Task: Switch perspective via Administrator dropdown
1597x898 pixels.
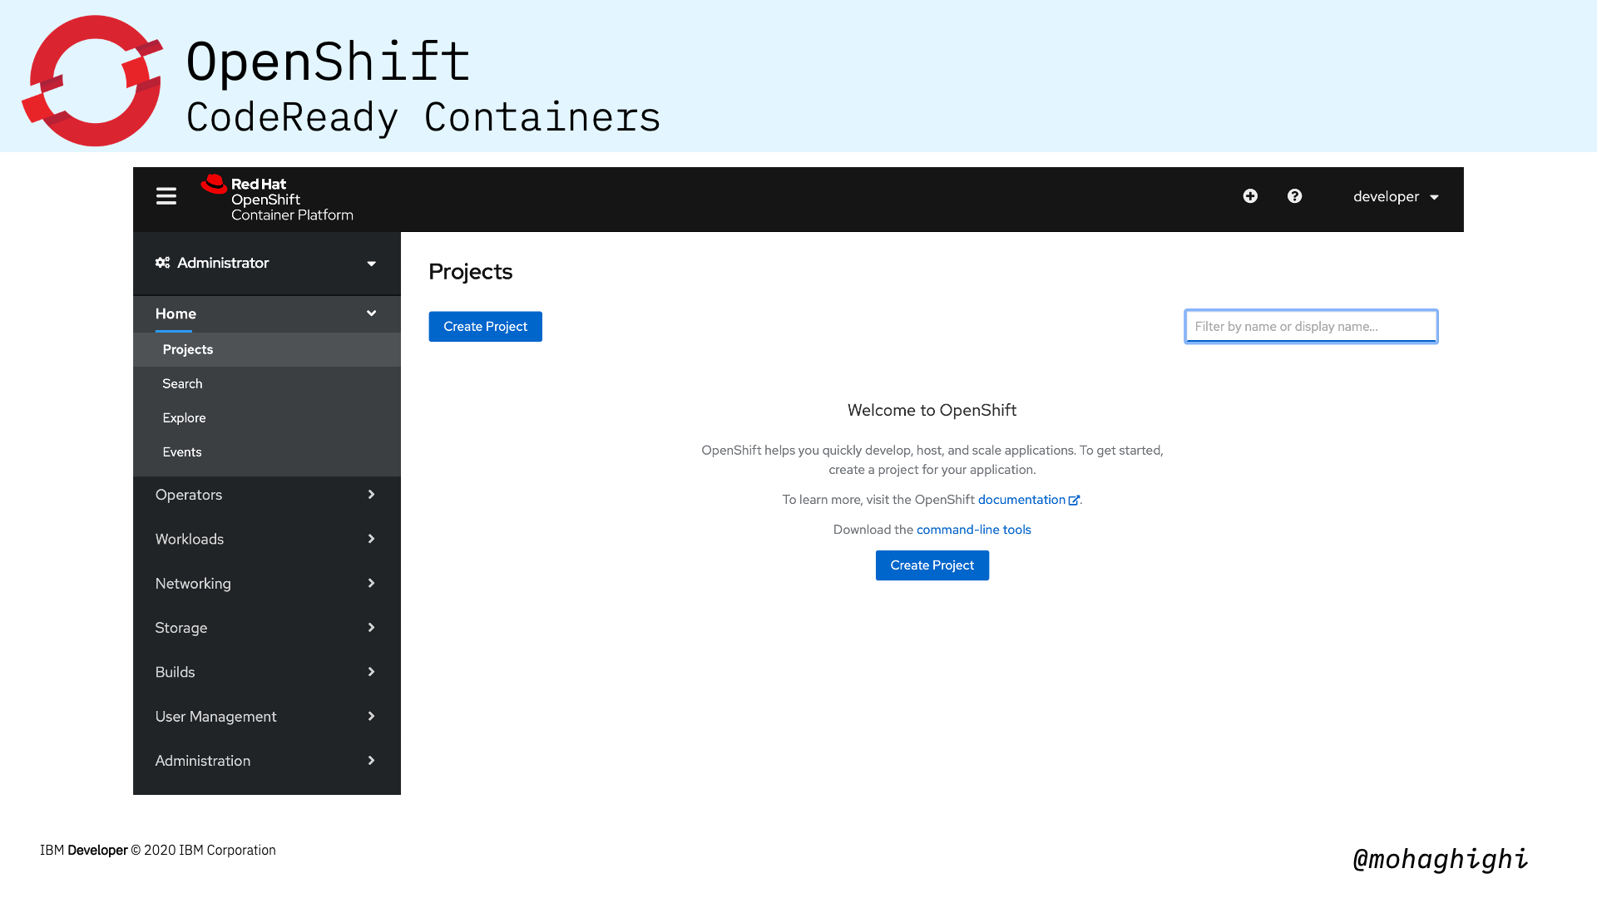Action: (x=266, y=263)
